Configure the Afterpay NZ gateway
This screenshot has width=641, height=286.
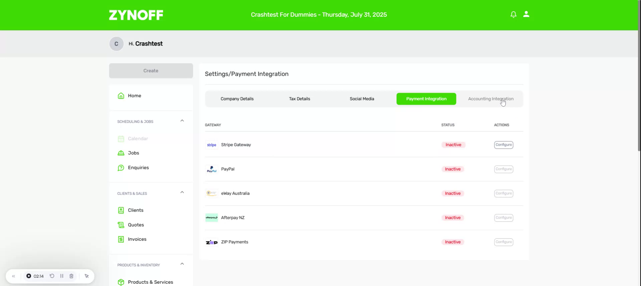click(503, 218)
